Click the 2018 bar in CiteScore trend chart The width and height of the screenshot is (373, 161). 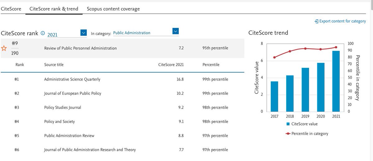(290, 94)
